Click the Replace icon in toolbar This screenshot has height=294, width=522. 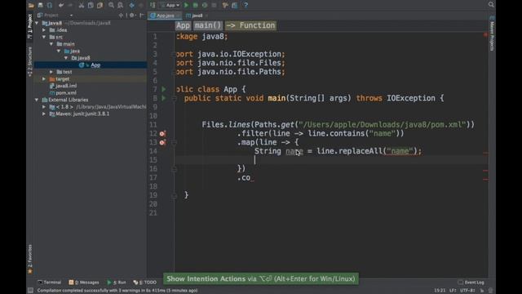[120, 5]
